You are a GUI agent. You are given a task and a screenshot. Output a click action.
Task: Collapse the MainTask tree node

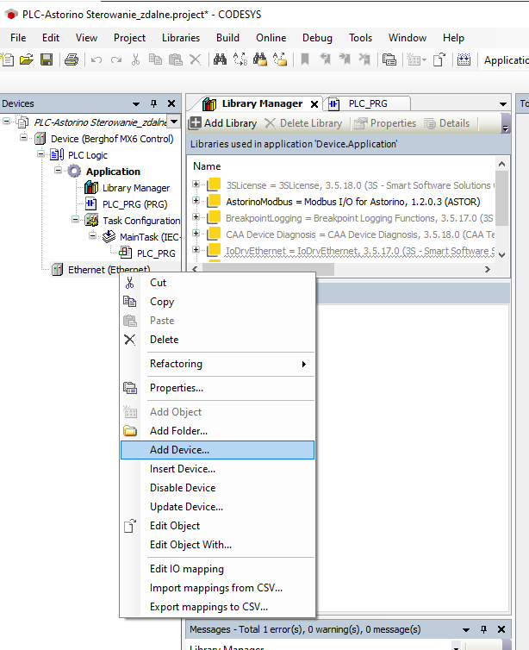[92, 236]
